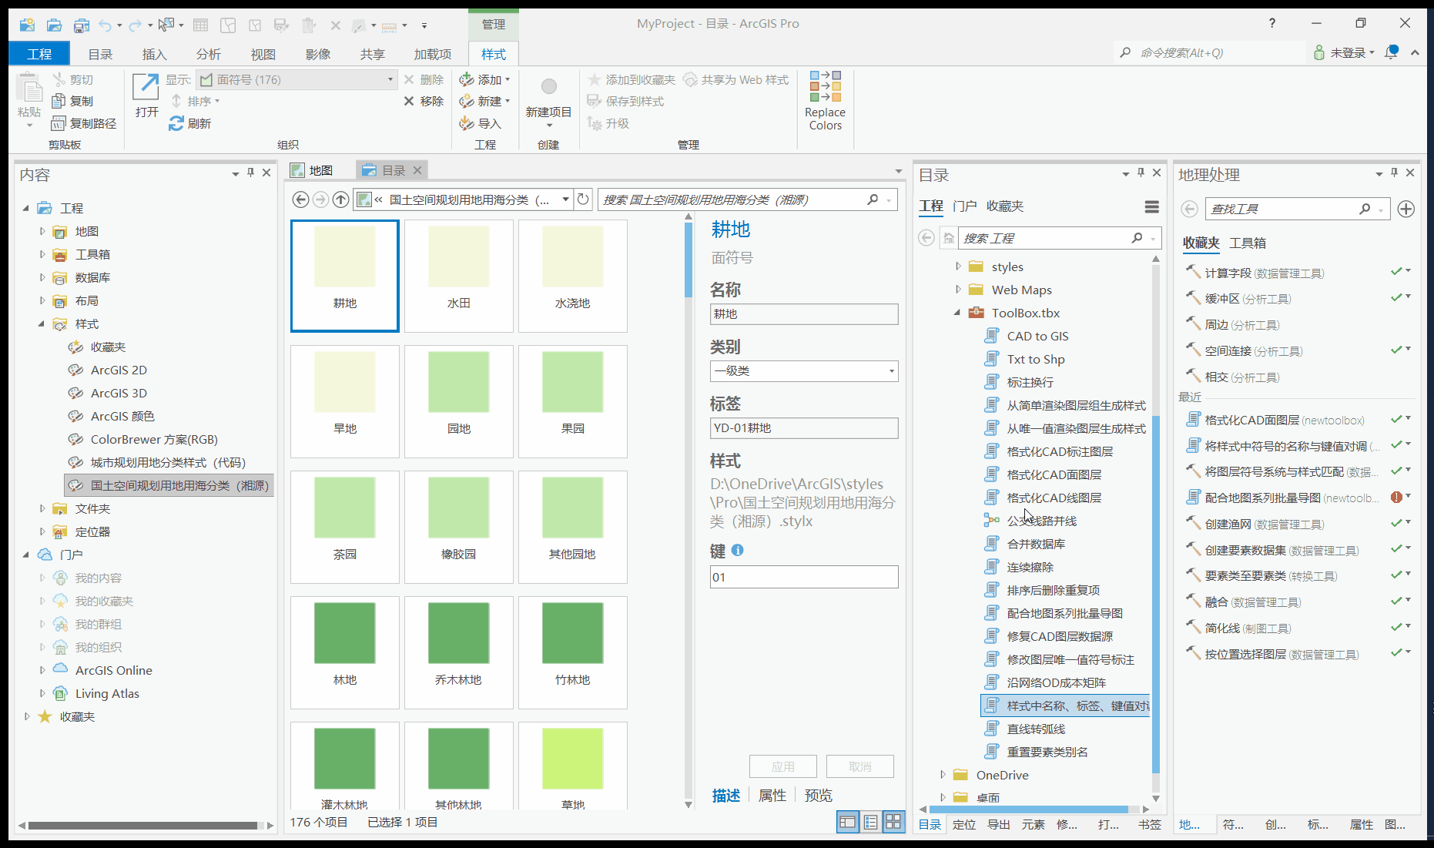Save project icon in quick access toolbar

[x=81, y=25]
